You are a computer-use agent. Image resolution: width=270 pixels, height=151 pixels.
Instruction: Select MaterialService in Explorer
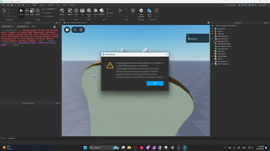223,36
